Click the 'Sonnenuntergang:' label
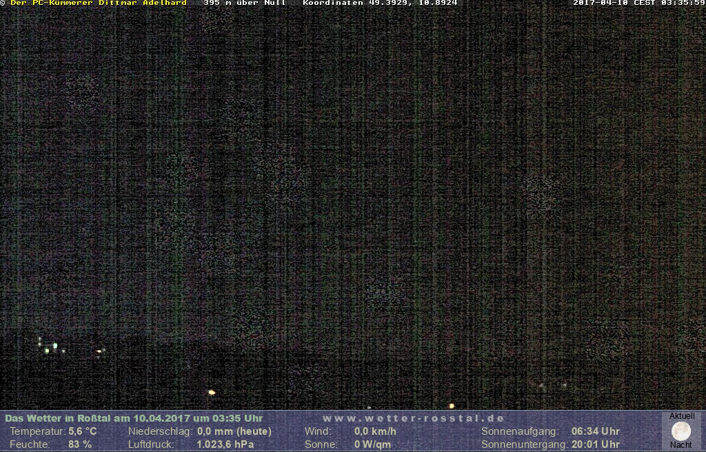Image resolution: width=706 pixels, height=452 pixels. tap(525, 444)
